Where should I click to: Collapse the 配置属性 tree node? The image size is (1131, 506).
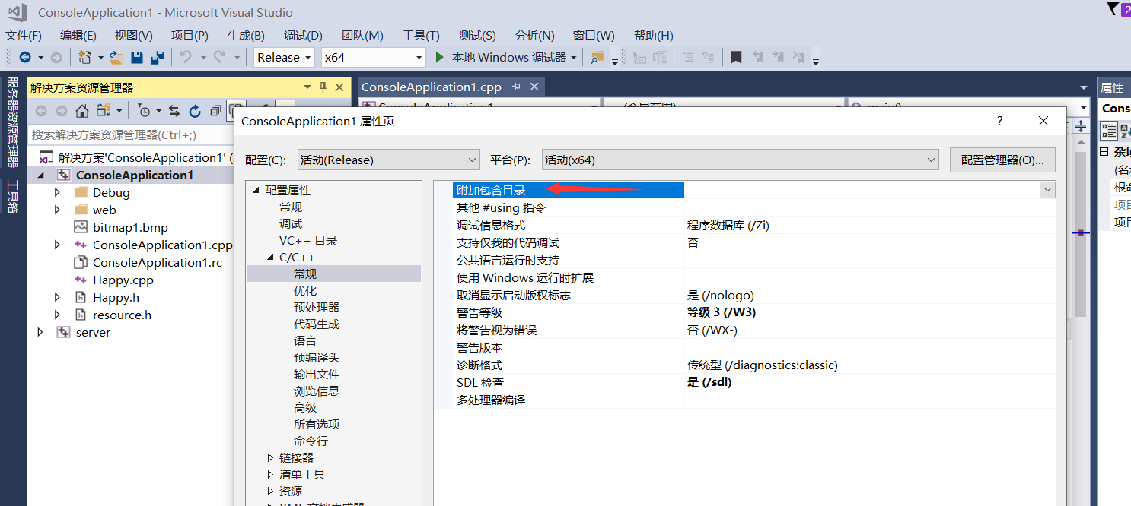pos(256,190)
